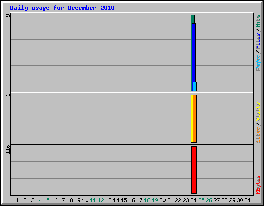Click day label 31 on x-axis
This screenshot has width=264, height=206.
pyautogui.click(x=247, y=200)
